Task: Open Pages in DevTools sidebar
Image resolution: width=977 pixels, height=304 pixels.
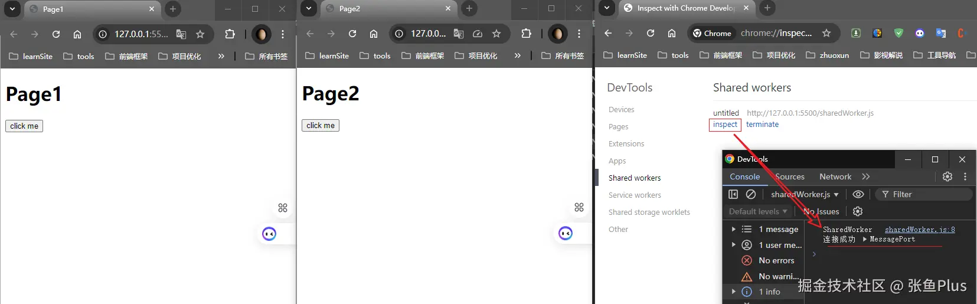Action: 618,127
